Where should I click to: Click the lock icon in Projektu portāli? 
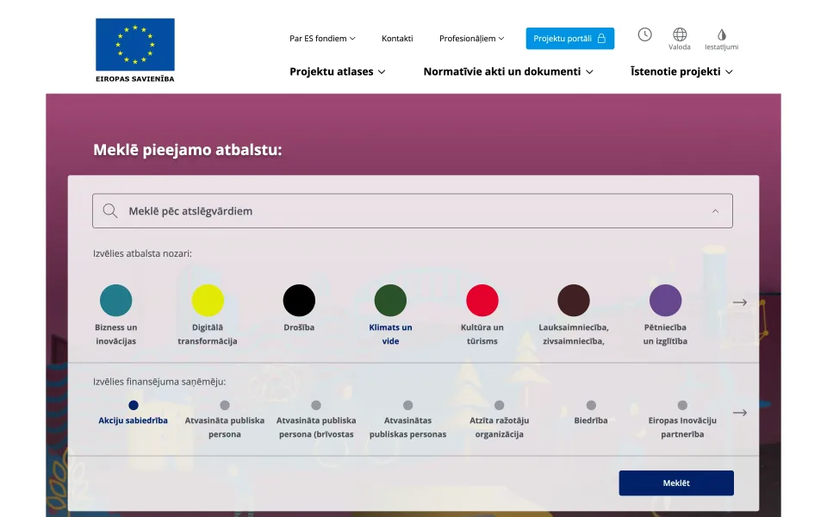tap(601, 39)
